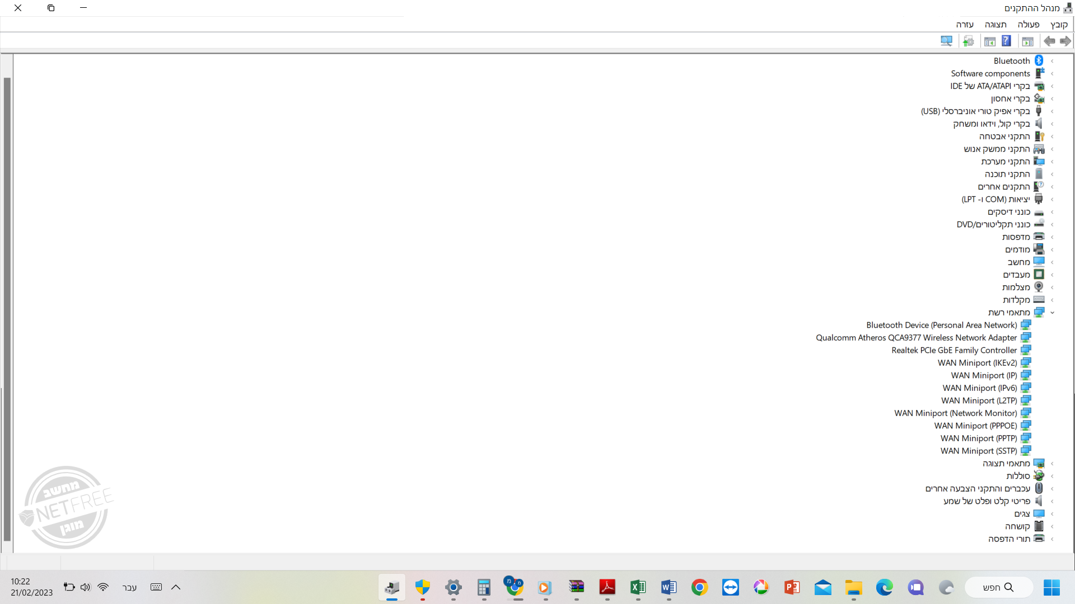Toggle the show/hide action pane toolbar icon
Viewport: 1075px width, 604px height.
(x=989, y=41)
